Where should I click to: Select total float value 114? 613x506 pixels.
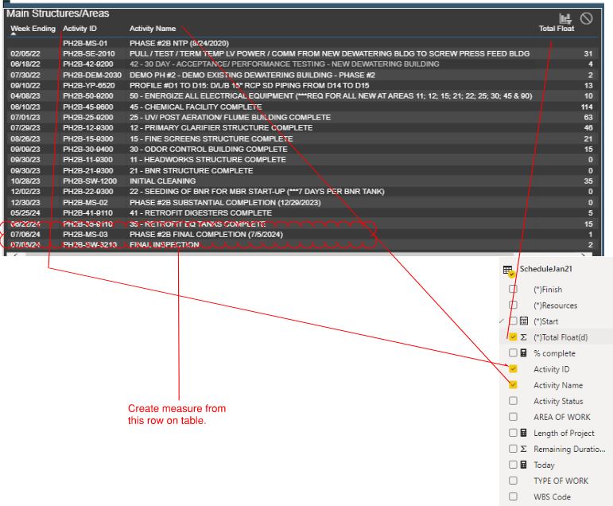(x=587, y=107)
